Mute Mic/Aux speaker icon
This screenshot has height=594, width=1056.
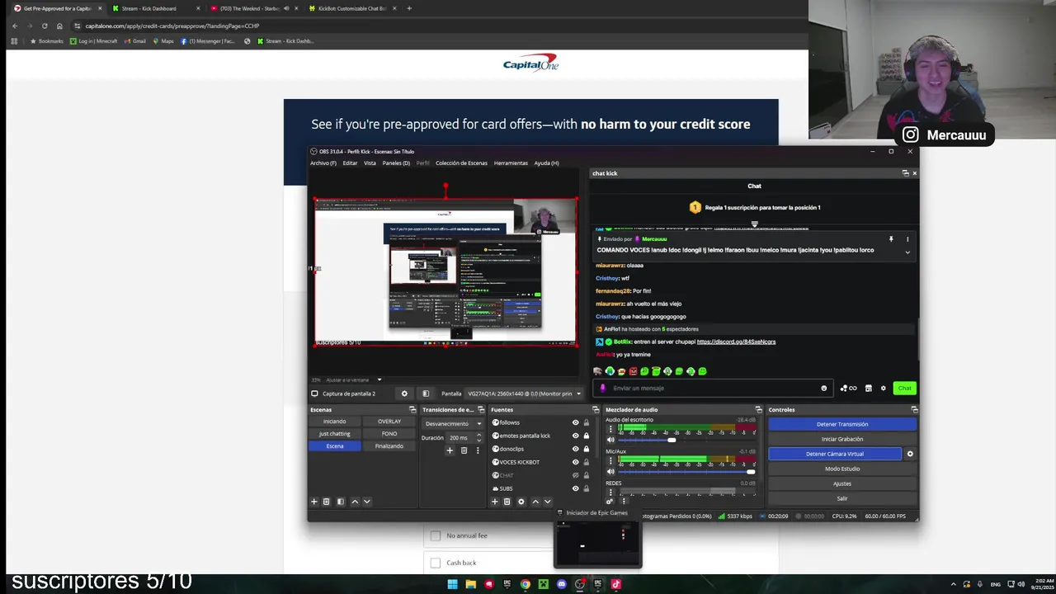point(611,472)
